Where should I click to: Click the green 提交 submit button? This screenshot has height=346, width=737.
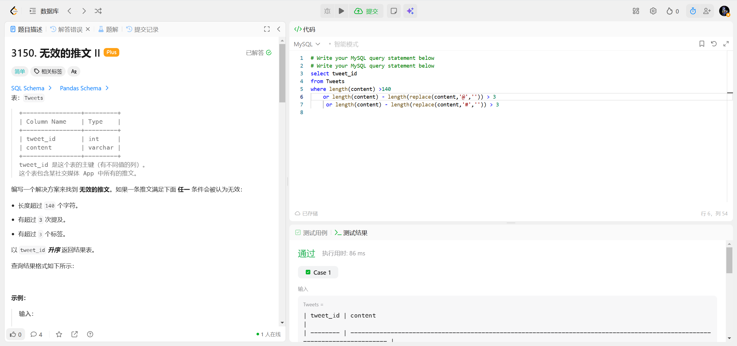click(x=366, y=11)
